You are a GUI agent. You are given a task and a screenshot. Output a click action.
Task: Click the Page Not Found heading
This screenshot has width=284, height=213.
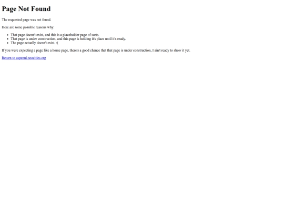[x=26, y=9]
